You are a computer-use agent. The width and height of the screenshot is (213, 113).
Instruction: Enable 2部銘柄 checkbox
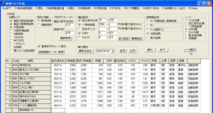click(11, 34)
